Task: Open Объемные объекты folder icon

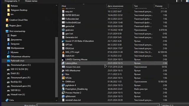Action: (9, 57)
